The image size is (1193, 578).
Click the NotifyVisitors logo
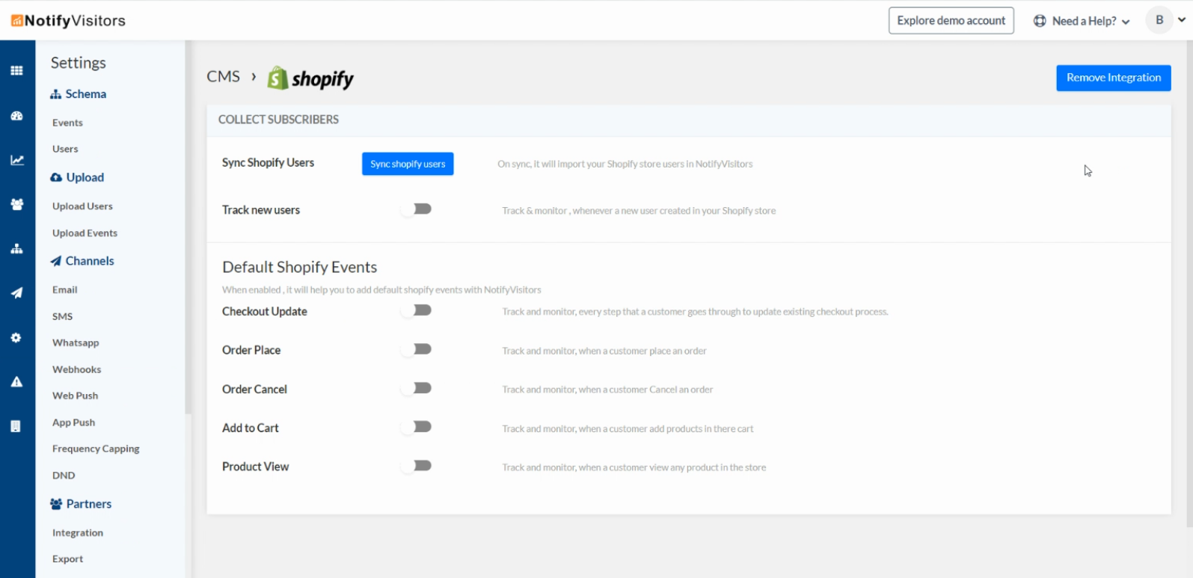coord(68,21)
